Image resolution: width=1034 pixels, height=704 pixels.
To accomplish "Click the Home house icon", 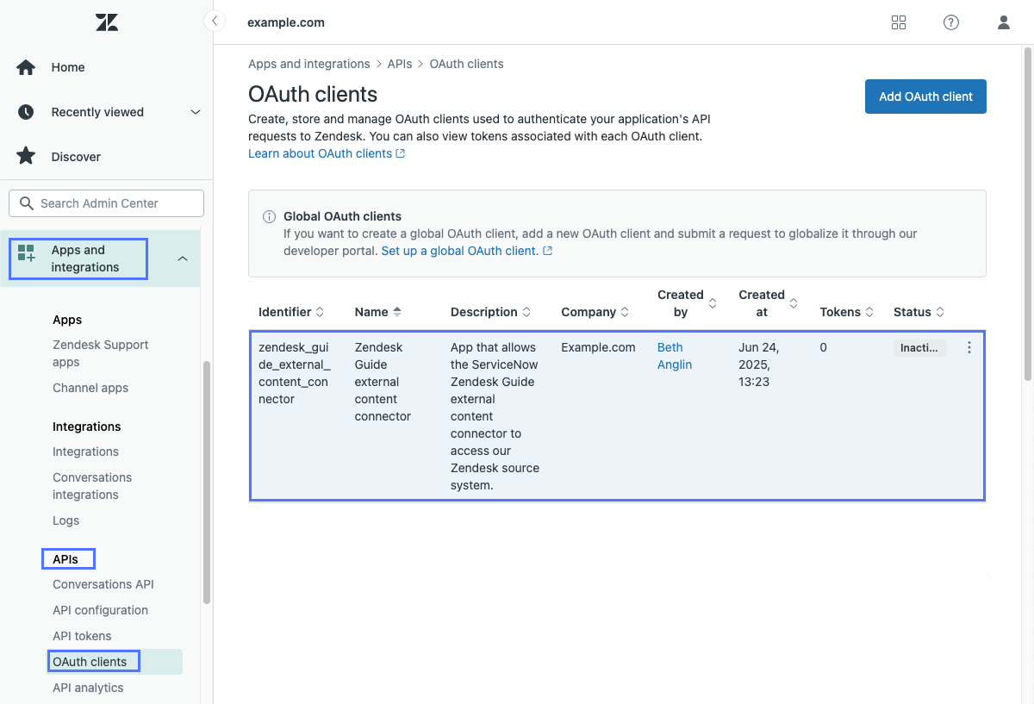I will (x=26, y=67).
